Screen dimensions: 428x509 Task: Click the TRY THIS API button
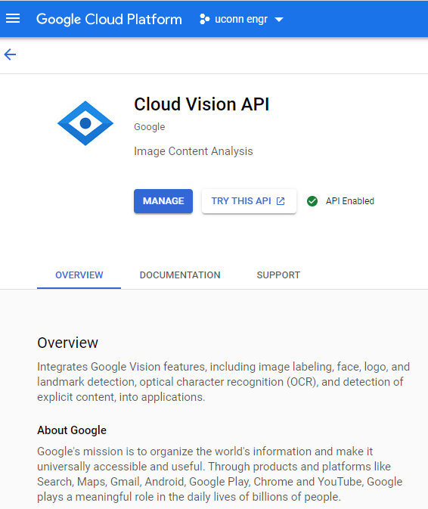249,201
